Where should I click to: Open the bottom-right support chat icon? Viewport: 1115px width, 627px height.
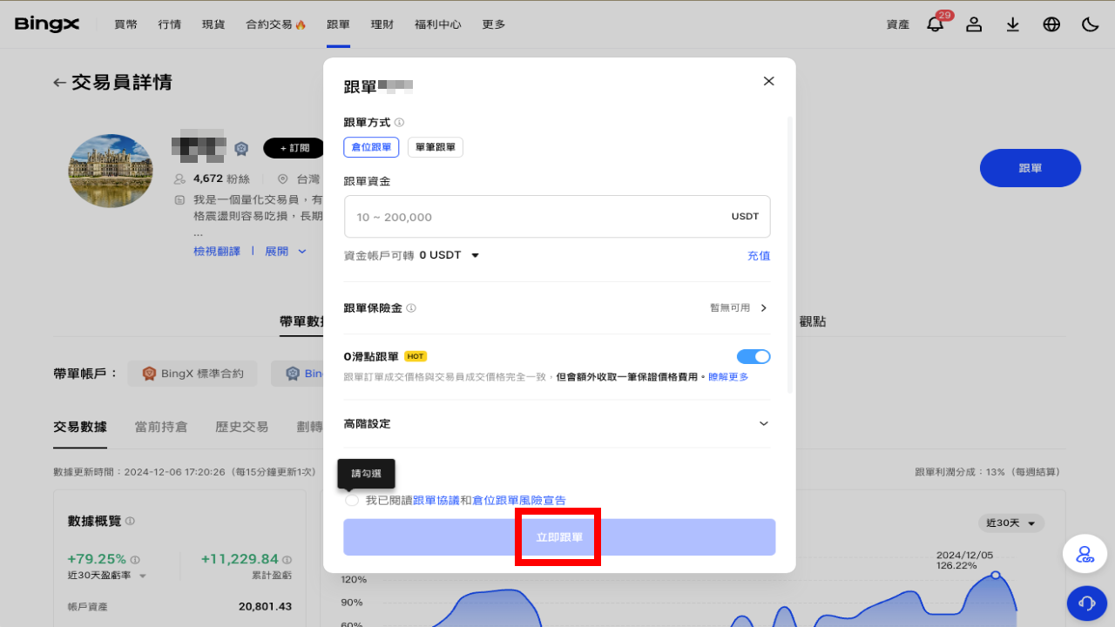pos(1086,603)
